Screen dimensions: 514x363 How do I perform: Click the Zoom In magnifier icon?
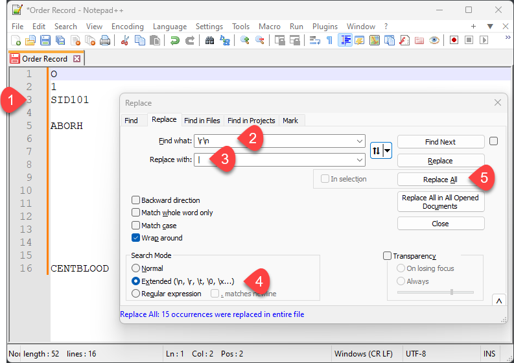[x=244, y=40]
